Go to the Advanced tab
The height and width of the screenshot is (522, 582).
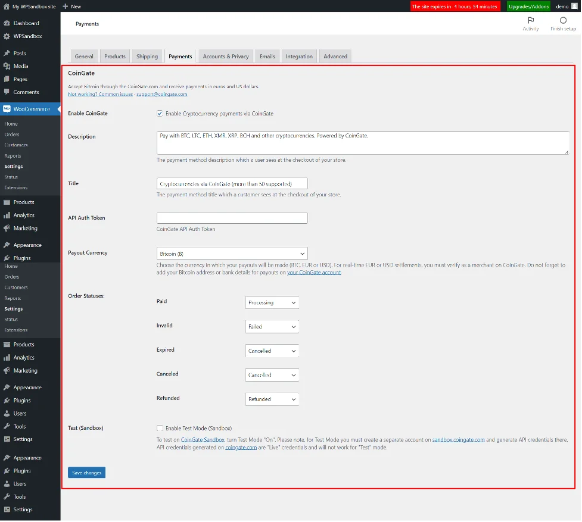click(336, 57)
